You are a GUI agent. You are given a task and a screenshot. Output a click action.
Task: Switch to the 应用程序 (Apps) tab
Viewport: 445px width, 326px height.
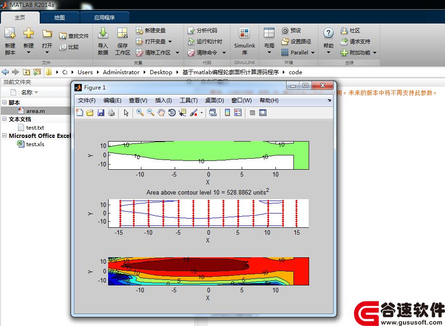(104, 18)
